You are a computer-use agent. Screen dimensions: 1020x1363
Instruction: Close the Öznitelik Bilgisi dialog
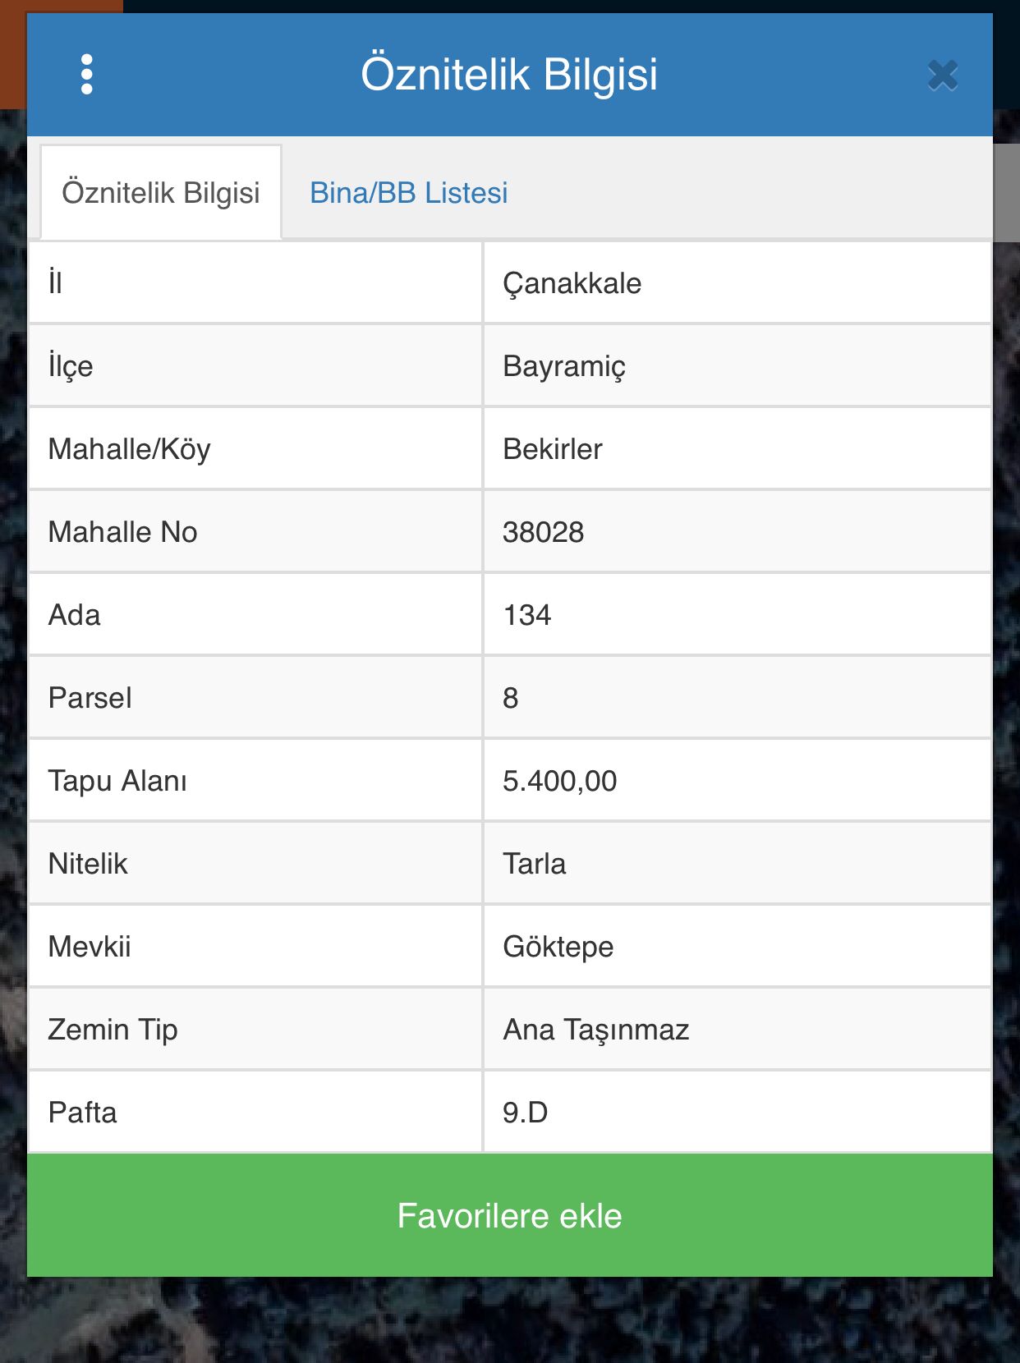tap(943, 75)
